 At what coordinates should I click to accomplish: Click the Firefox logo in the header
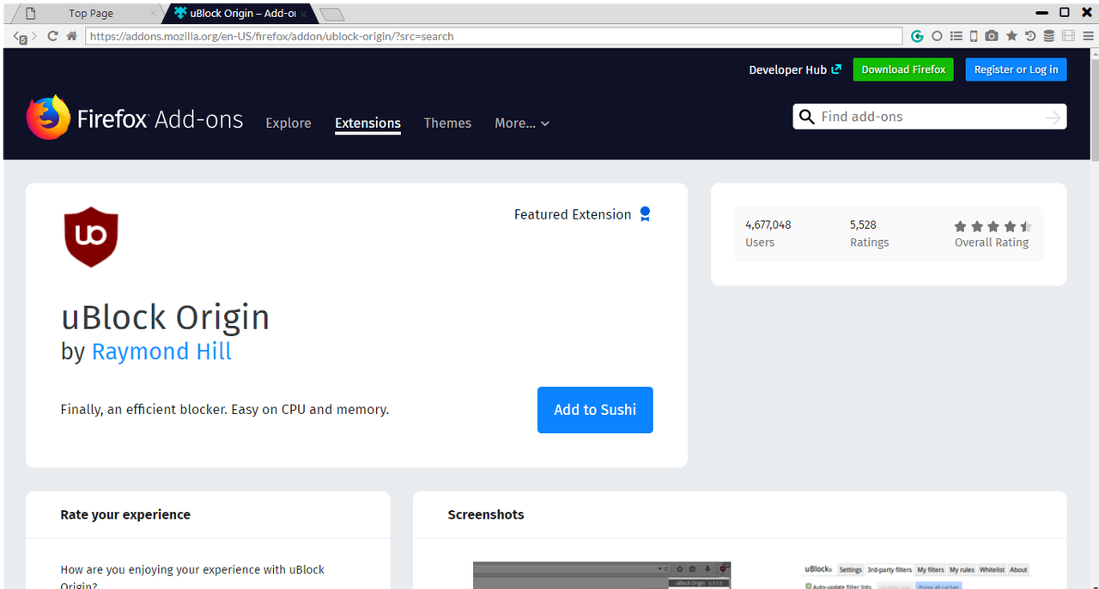[48, 117]
